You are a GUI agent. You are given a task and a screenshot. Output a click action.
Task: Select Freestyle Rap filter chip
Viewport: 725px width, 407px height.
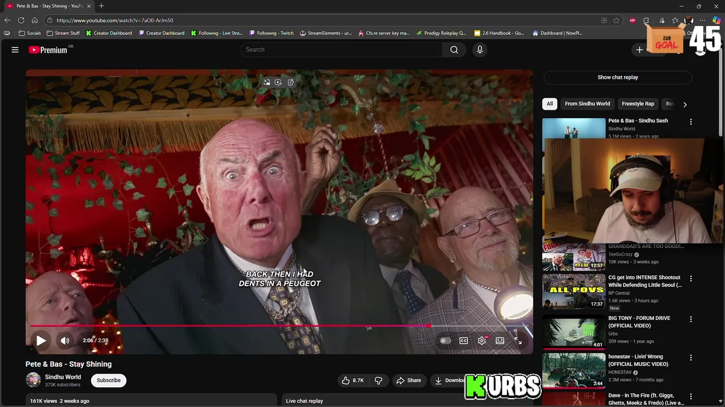coord(638,104)
